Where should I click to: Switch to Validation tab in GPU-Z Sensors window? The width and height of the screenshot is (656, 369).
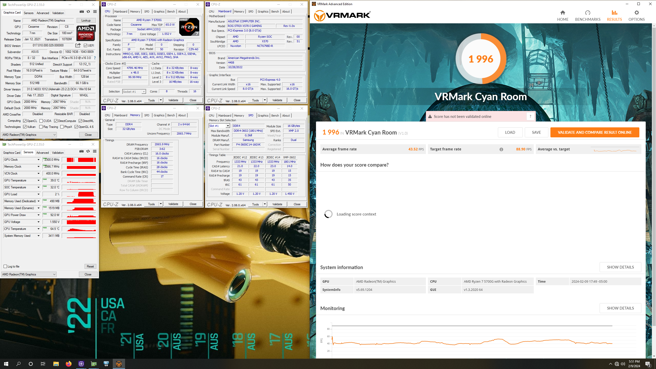pos(58,153)
